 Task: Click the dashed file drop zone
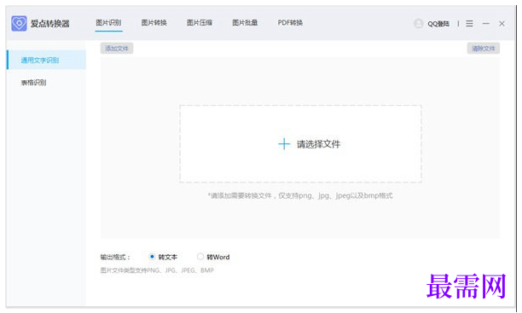click(x=300, y=144)
